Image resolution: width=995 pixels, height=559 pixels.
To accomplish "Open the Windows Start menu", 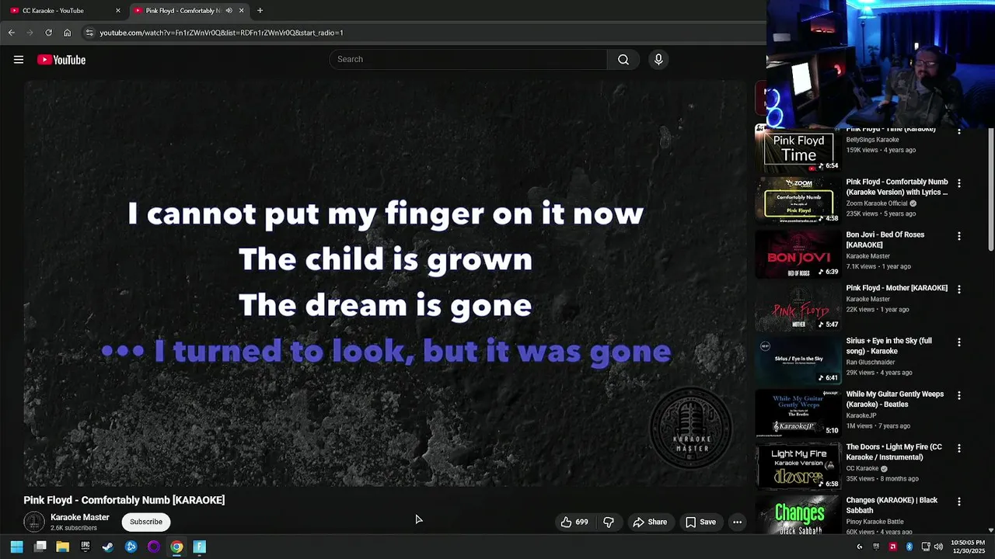I will pos(16,547).
